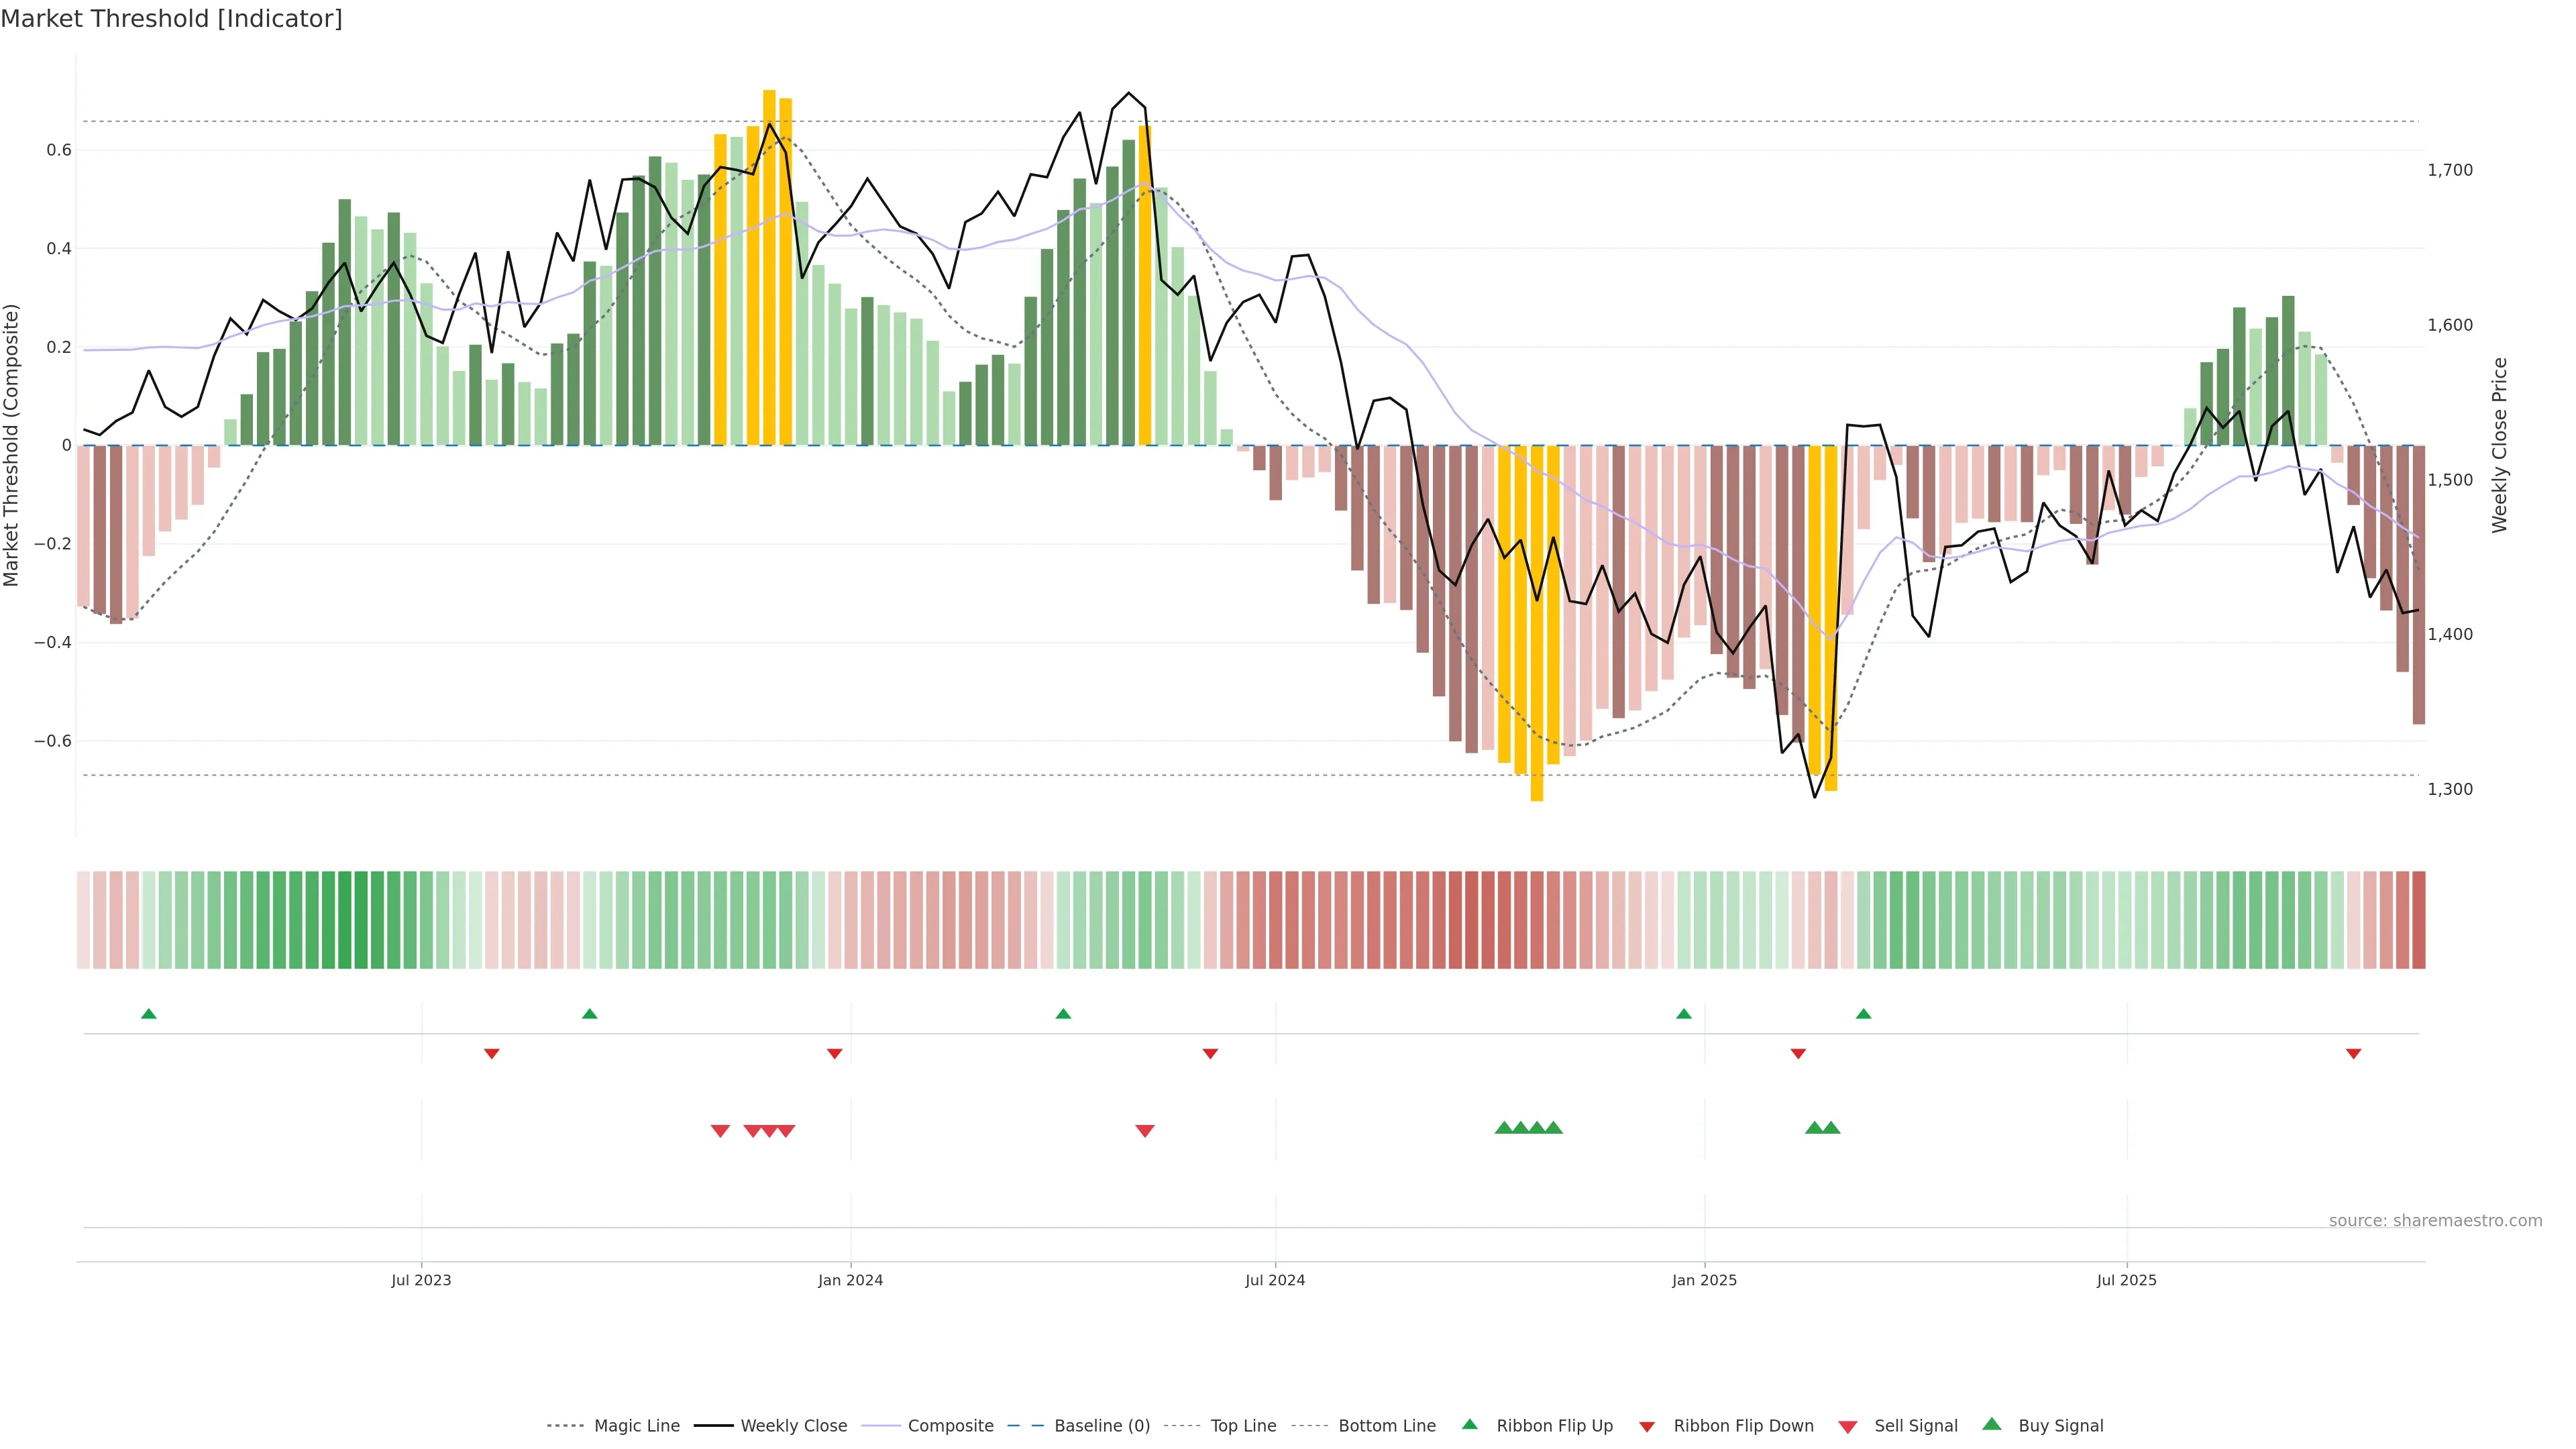
Task: Click the green Buy Signal legend triangle
Action: point(1991,1424)
